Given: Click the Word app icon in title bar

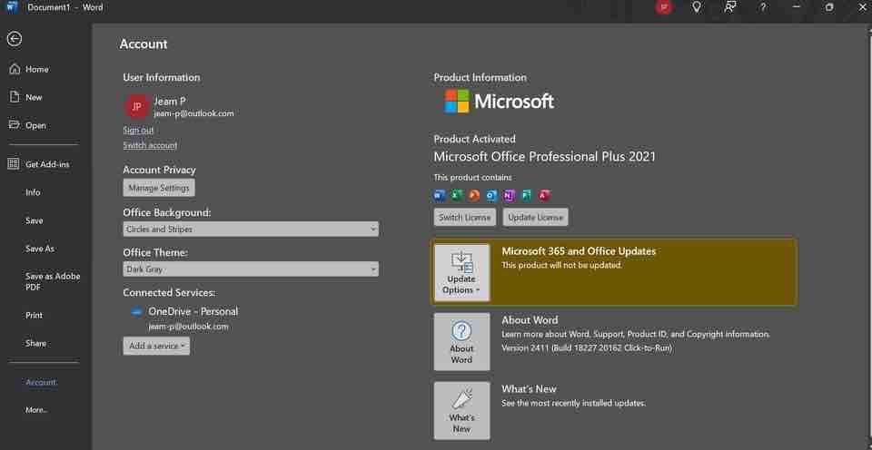Looking at the screenshot, I should point(12,6).
